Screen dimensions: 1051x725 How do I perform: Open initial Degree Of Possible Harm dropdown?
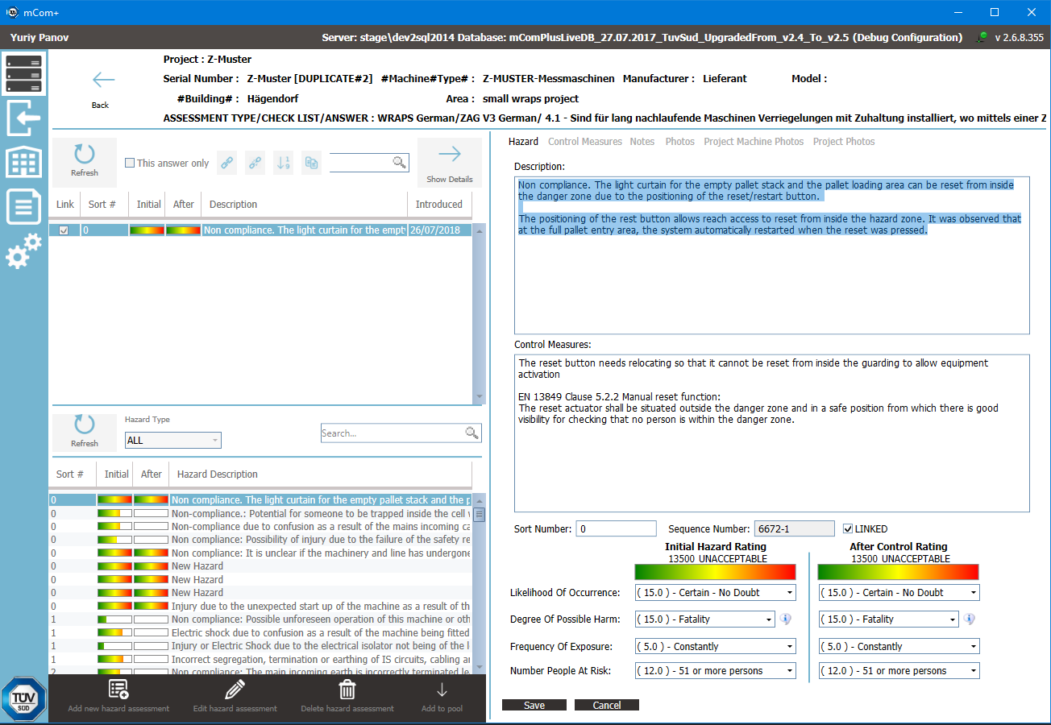704,619
